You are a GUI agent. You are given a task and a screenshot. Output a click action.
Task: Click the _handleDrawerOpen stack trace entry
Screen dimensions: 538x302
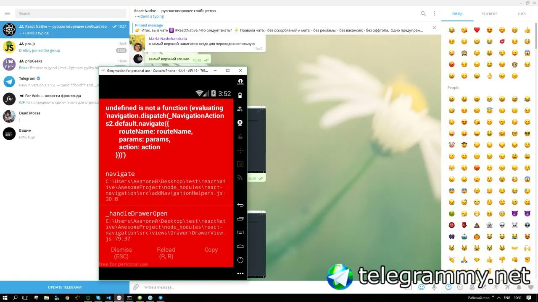(166, 226)
